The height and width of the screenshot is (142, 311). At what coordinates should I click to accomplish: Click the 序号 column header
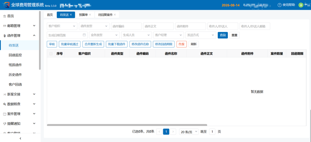coord(59,54)
